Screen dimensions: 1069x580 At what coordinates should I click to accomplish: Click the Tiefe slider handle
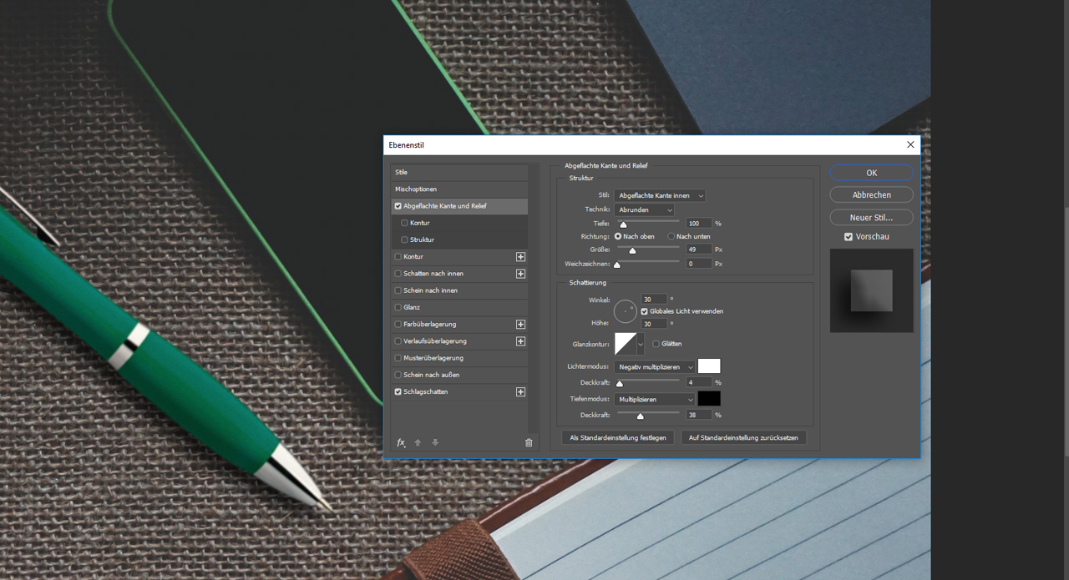(x=623, y=224)
